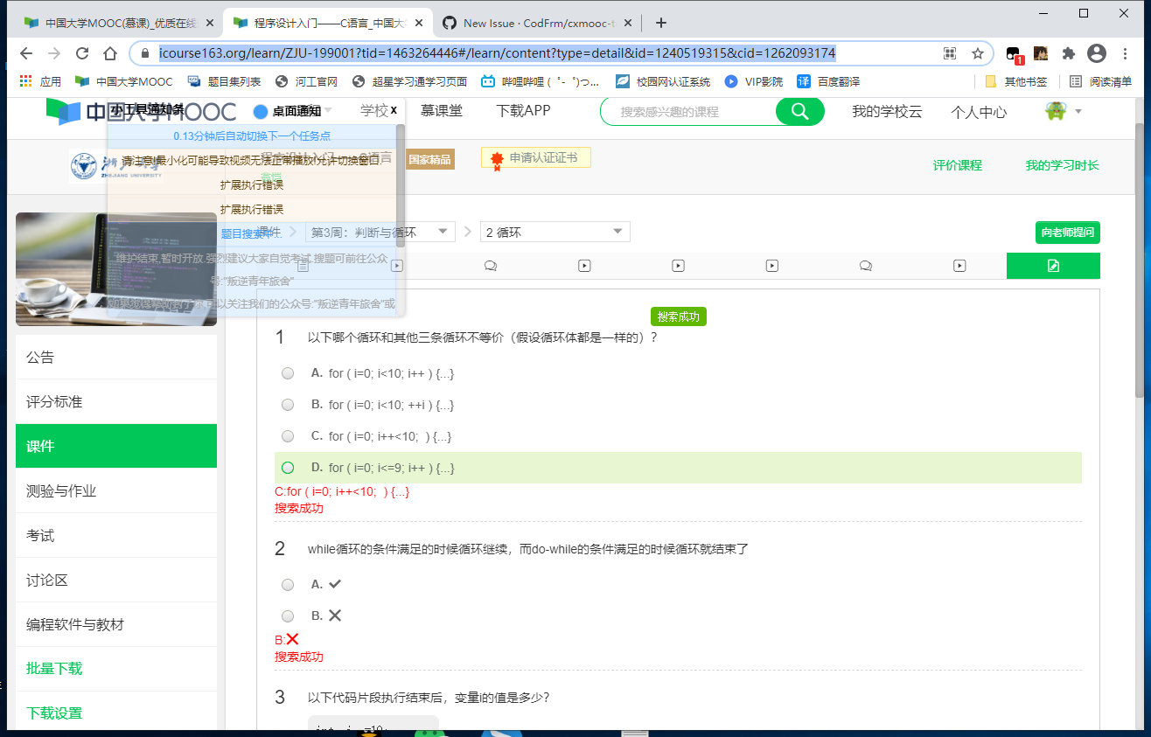
Task: Open the 百度翻译 bookmark
Action: point(827,81)
